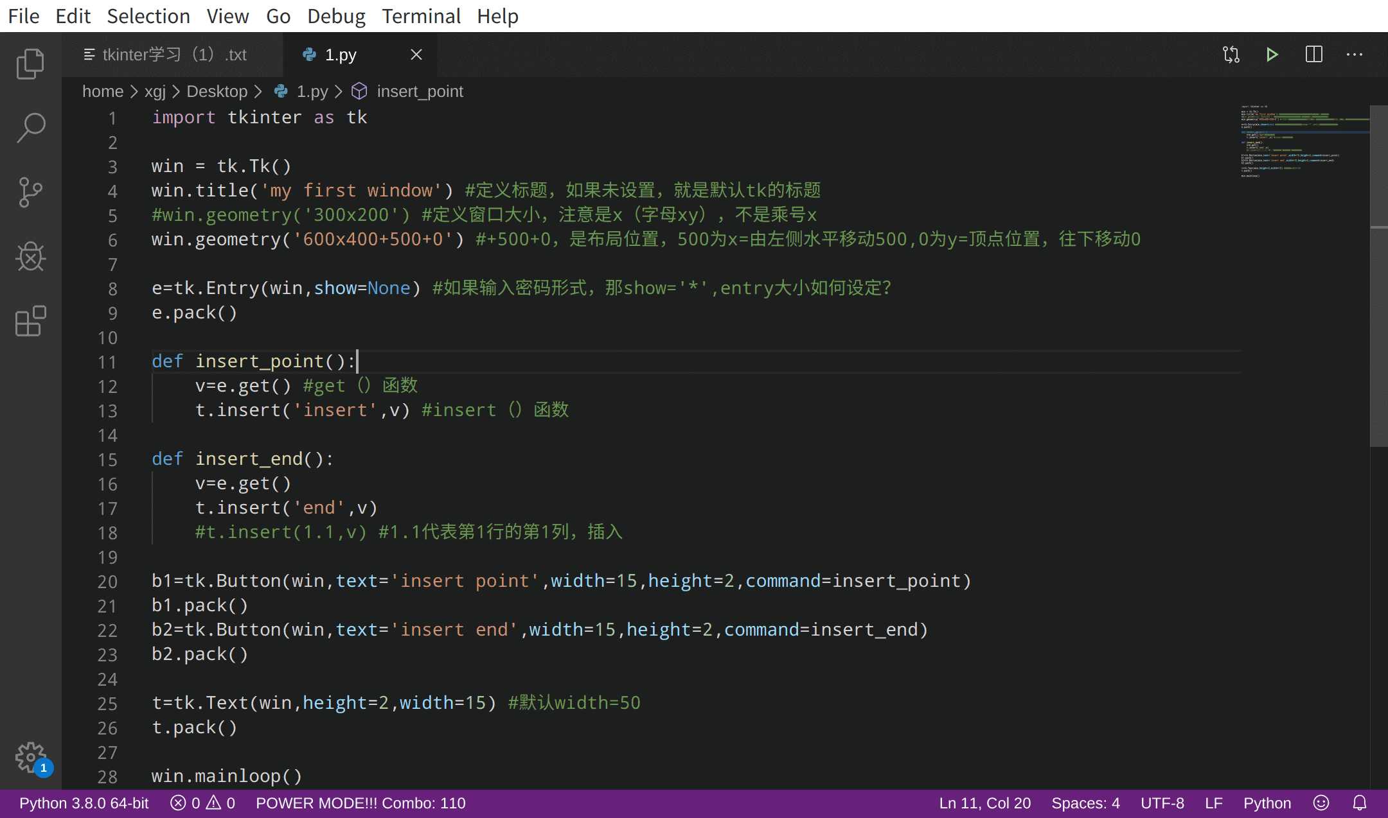Expand the insert_point breadcrumb symbol
The image size is (1388, 818).
[x=420, y=91]
